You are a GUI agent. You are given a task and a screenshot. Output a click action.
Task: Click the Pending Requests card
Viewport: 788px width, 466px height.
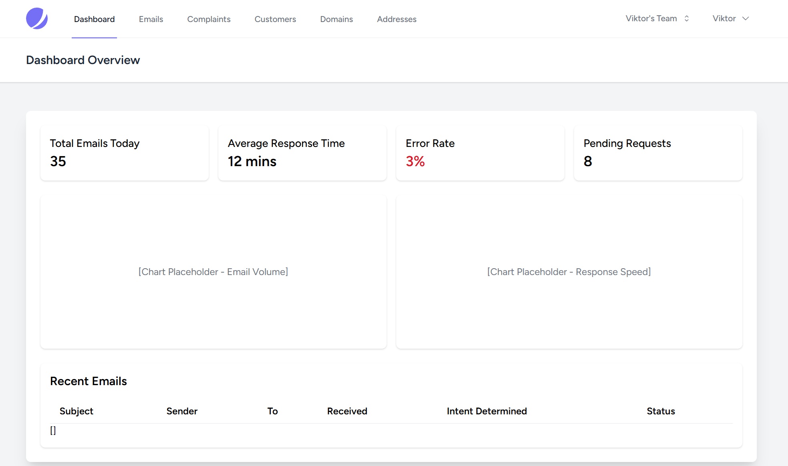pyautogui.click(x=658, y=153)
